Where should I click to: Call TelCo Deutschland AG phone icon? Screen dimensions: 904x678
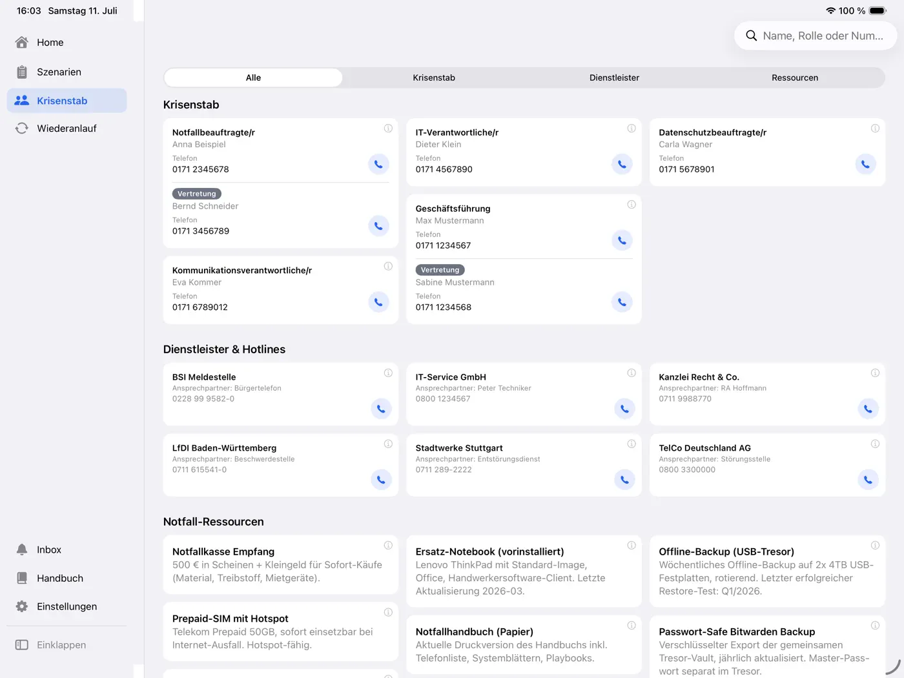[x=868, y=480]
